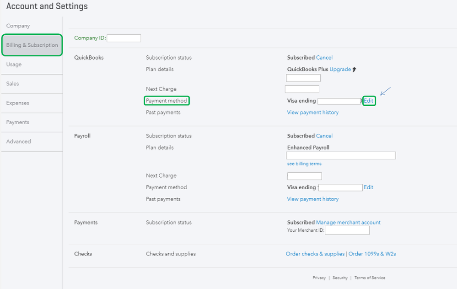Click the Company ID value box
Viewport: 457px width, 289px height.
[x=124, y=38]
